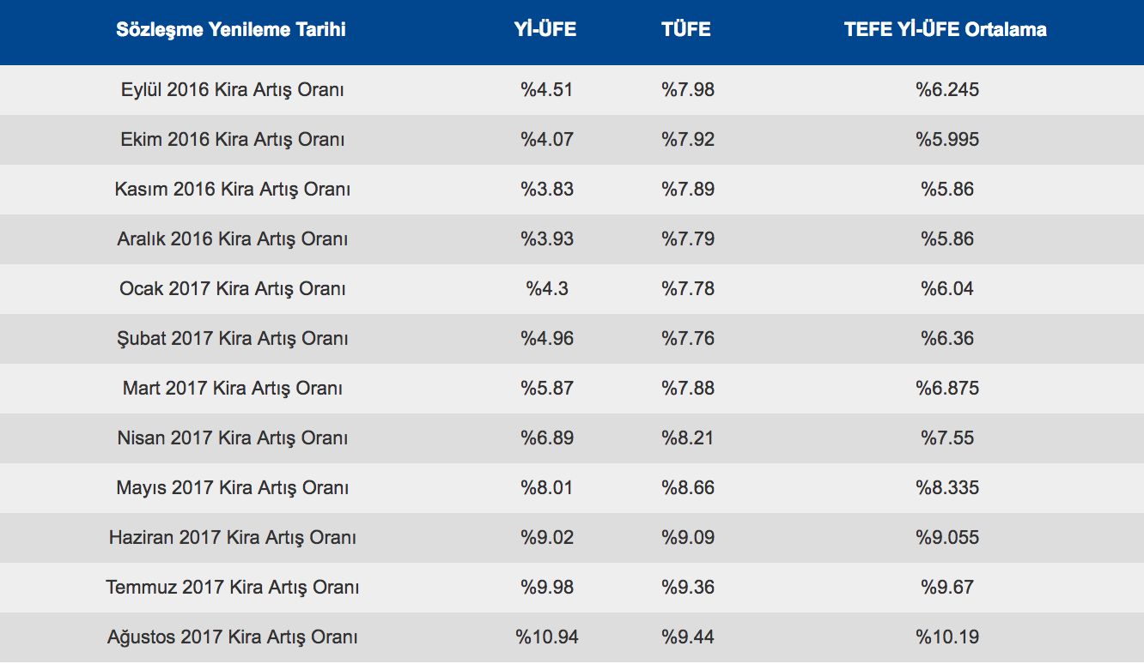Viewport: 1144px width, 664px height.
Task: Click the %6.245 average value
Action: [947, 90]
